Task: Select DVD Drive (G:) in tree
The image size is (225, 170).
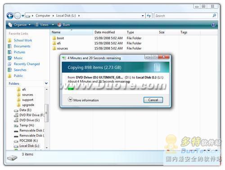Action: 30,120
